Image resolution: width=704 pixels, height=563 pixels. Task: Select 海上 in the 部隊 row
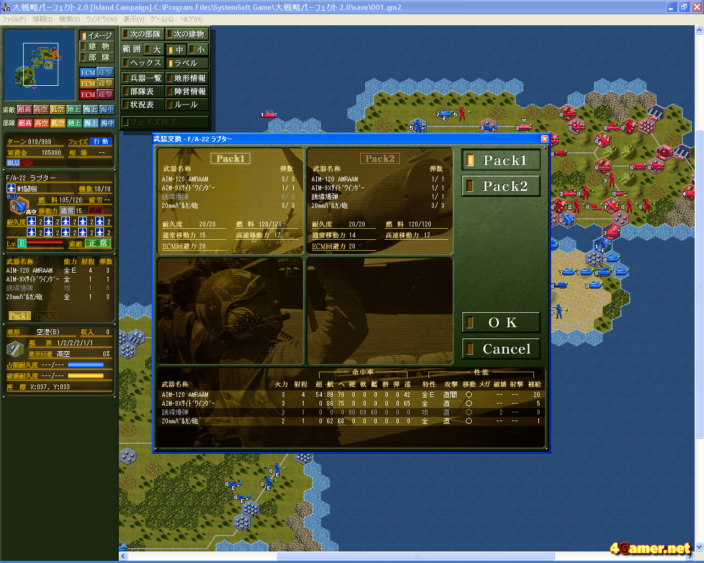click(x=91, y=123)
